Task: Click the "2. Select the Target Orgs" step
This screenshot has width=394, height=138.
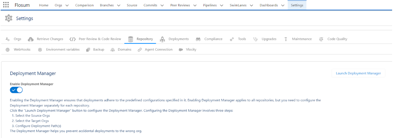Action: [30, 121]
